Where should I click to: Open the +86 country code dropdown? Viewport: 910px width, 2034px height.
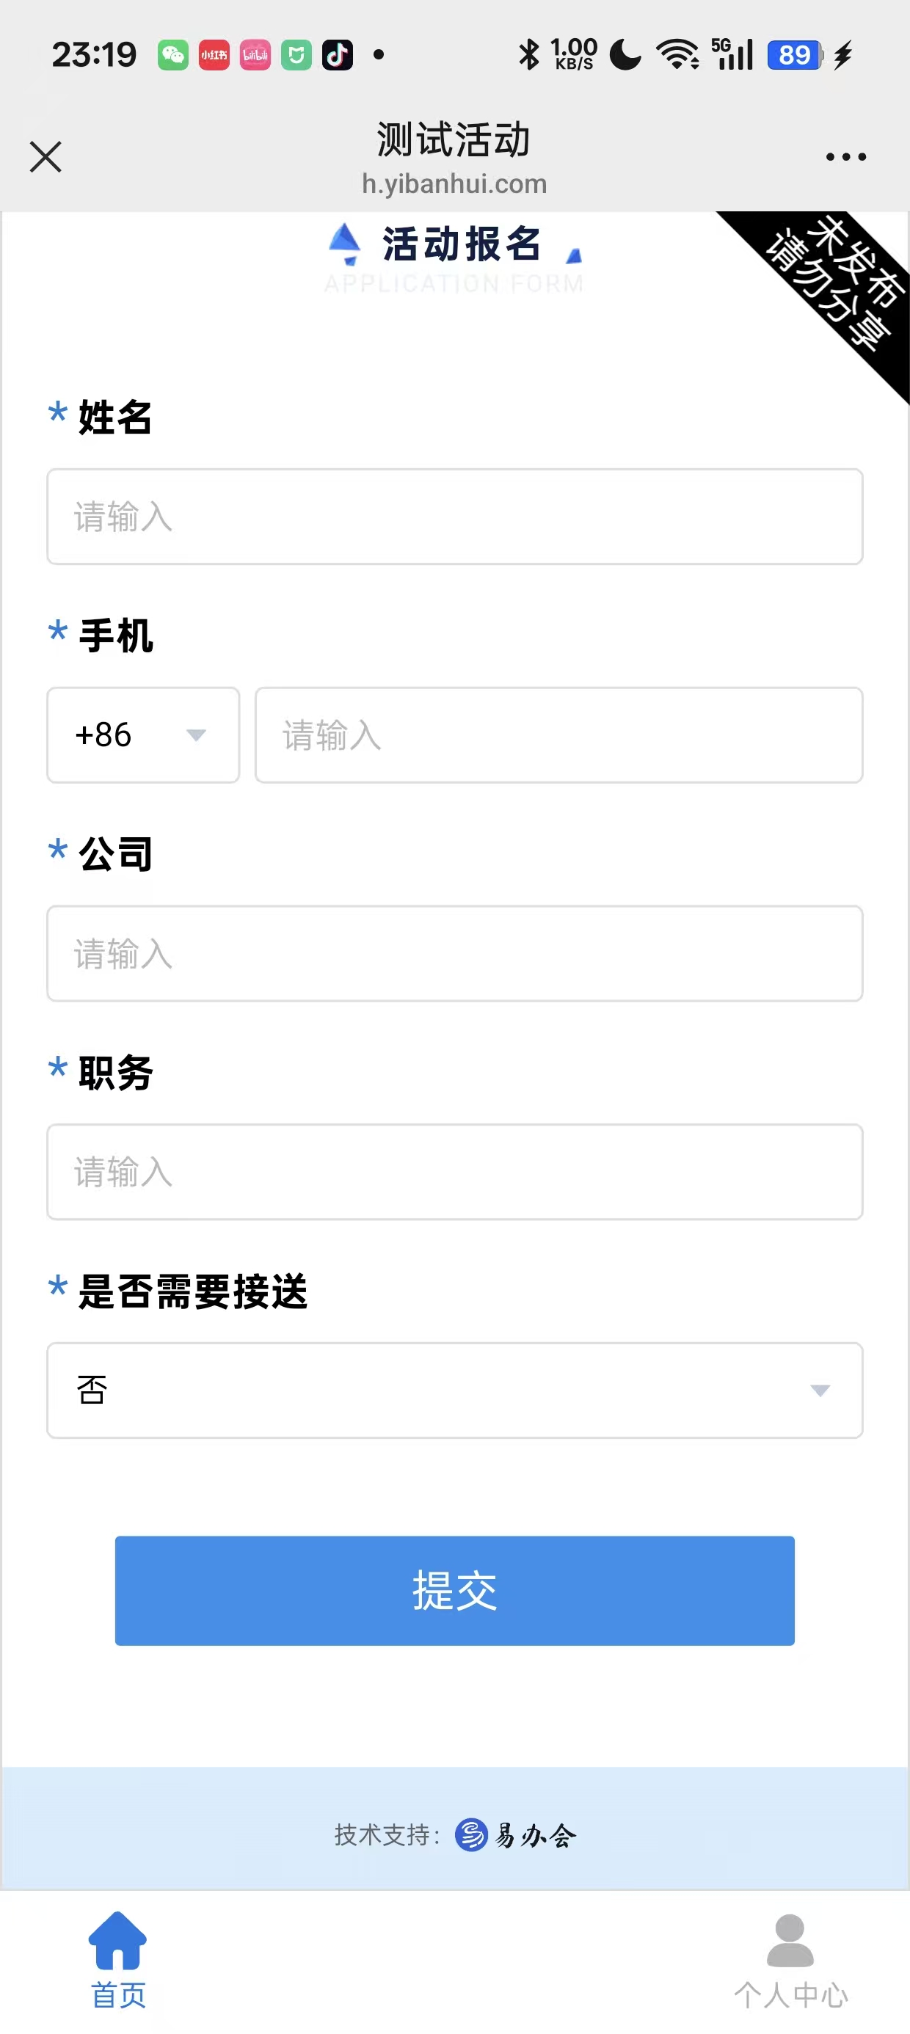click(x=143, y=735)
